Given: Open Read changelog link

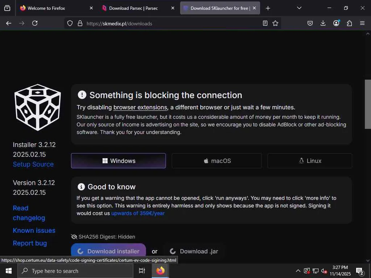Looking at the screenshot, I should tap(29, 213).
